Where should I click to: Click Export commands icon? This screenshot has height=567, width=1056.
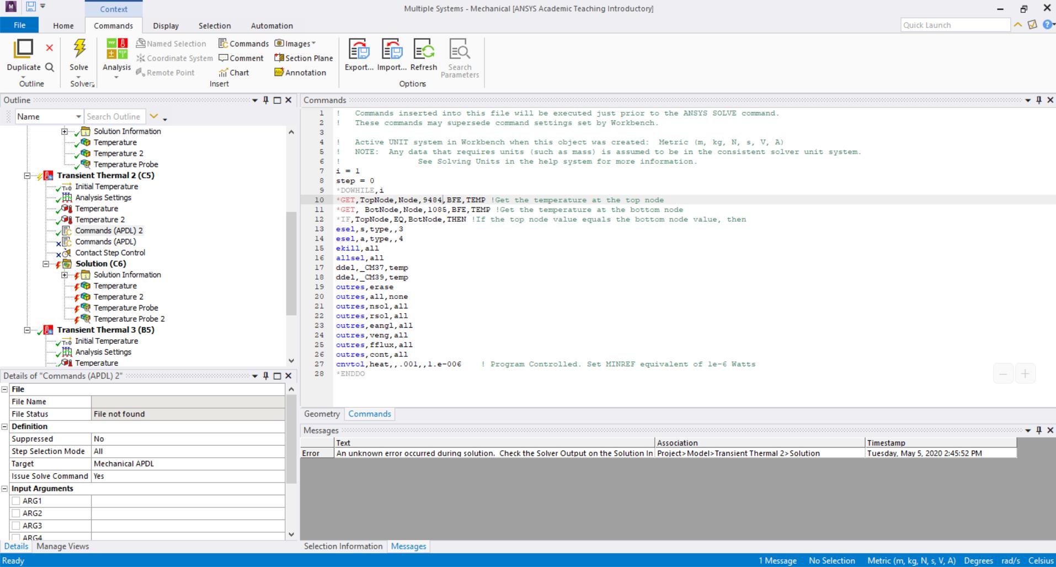pyautogui.click(x=359, y=50)
